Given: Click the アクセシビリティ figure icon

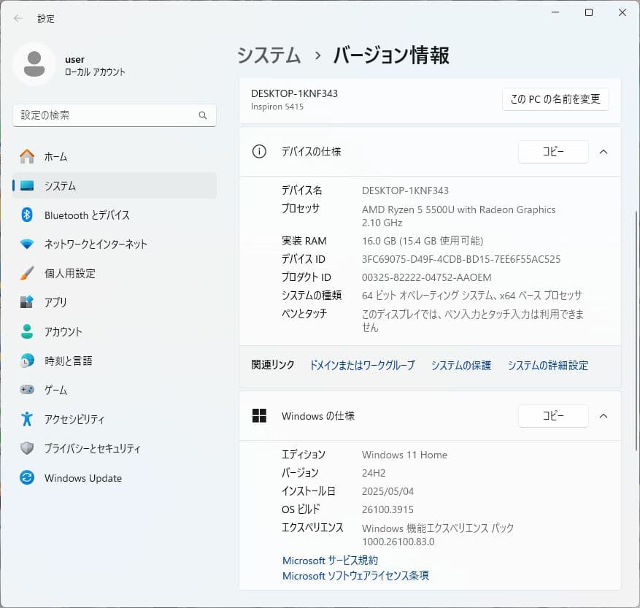Looking at the screenshot, I should point(27,419).
